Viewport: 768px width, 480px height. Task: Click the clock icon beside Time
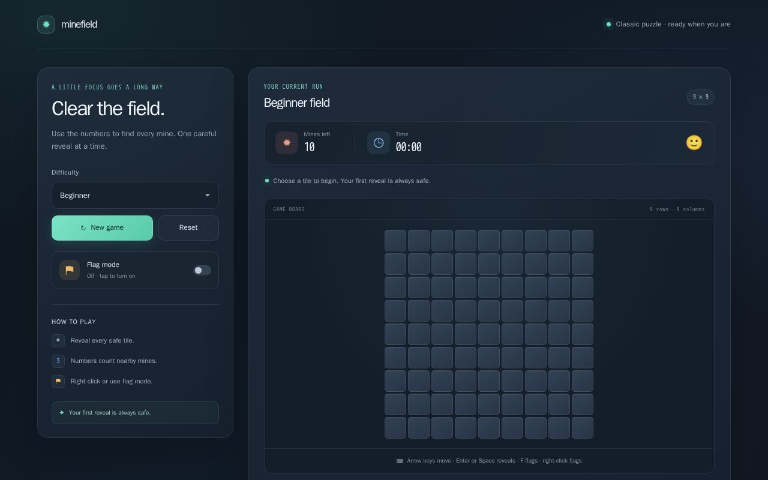pos(379,143)
